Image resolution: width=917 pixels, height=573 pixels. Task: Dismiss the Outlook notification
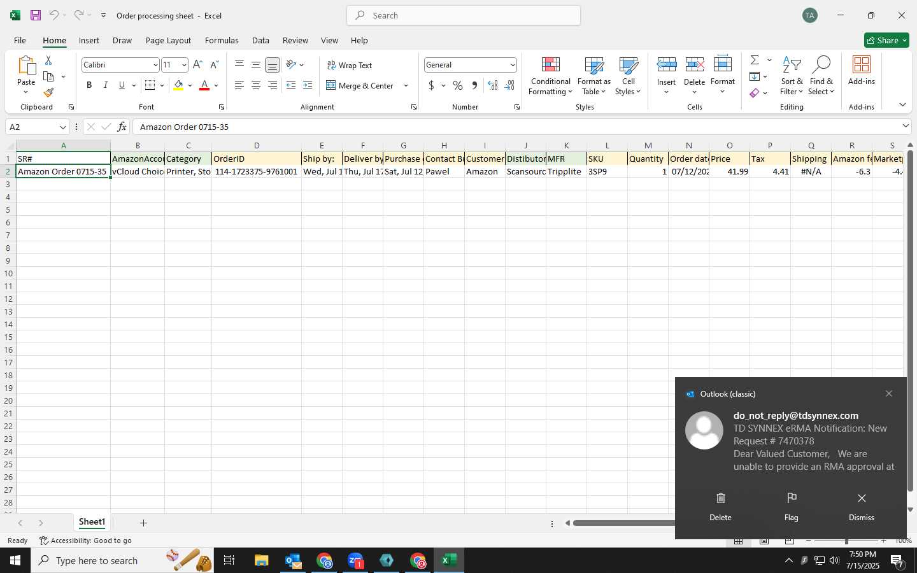tap(862, 506)
